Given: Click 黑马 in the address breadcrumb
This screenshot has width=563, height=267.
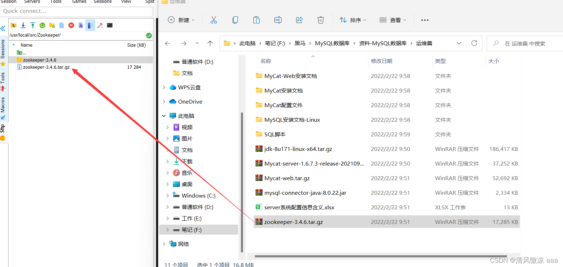Looking at the screenshot, I should (300, 43).
